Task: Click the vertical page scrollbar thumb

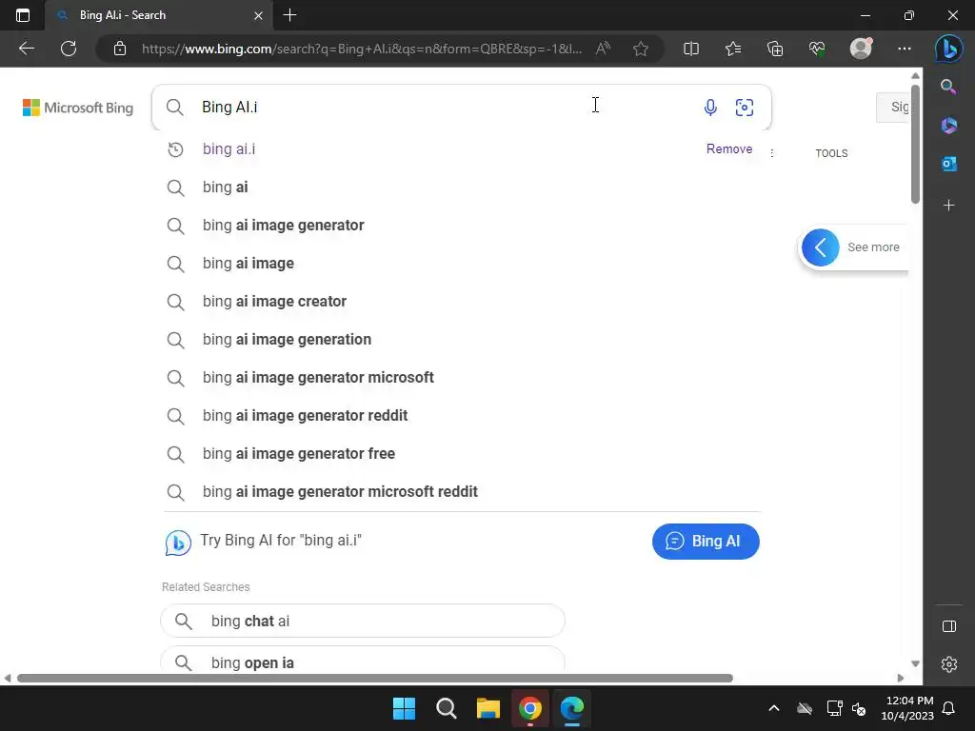Action: tap(915, 145)
